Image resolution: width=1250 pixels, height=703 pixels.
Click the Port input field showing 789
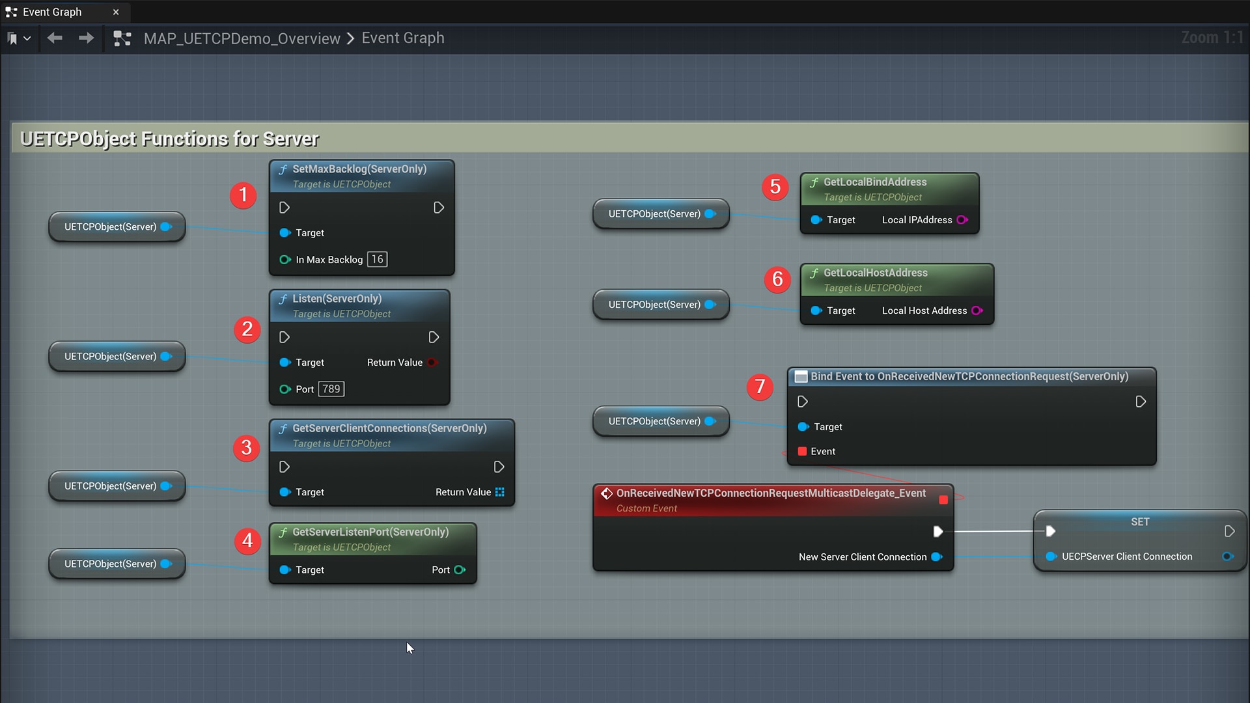[331, 389]
